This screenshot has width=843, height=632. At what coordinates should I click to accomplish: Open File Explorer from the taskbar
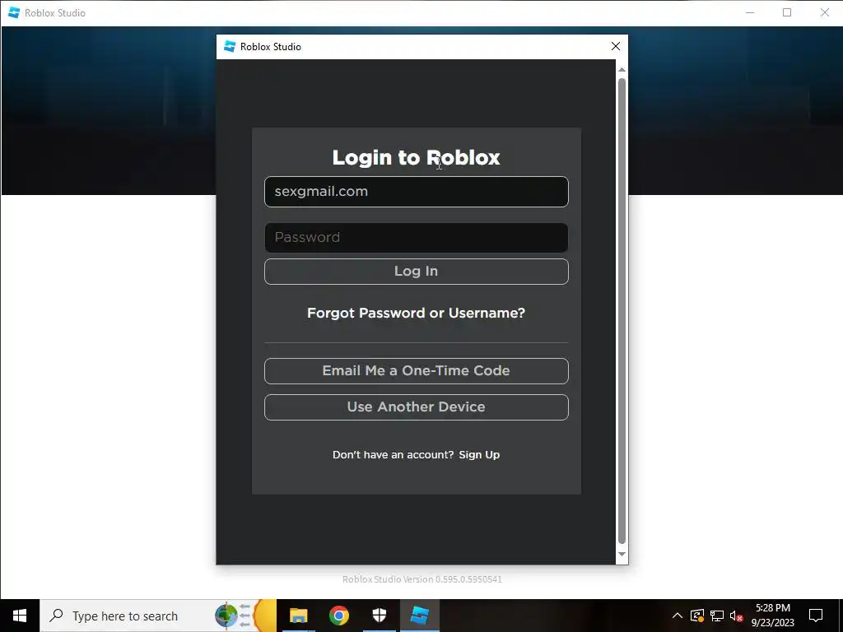click(298, 616)
